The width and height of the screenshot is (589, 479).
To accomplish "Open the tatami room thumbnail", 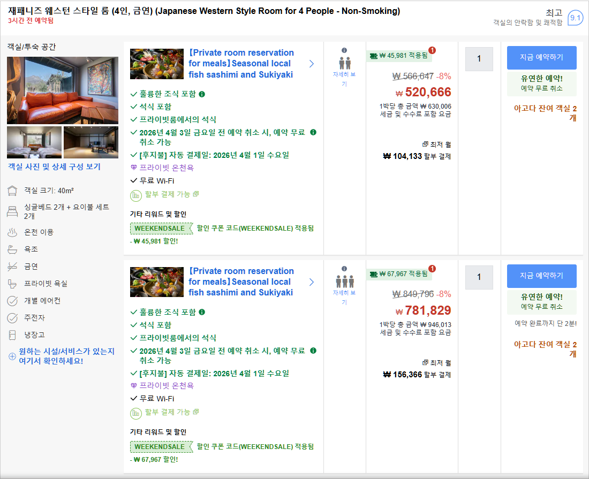I will click(x=91, y=142).
